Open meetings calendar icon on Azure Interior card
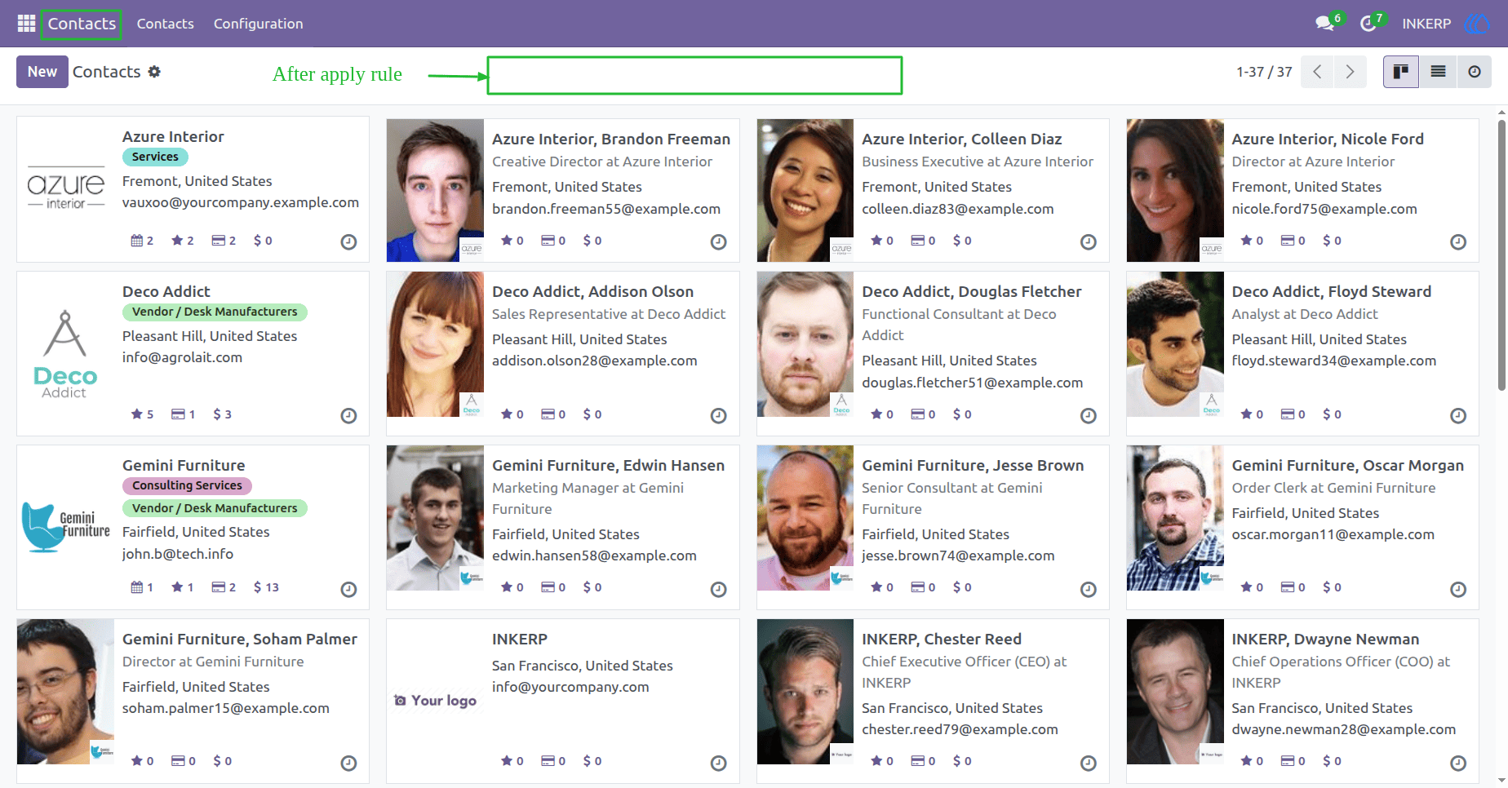Image resolution: width=1508 pixels, height=788 pixels. [137, 241]
